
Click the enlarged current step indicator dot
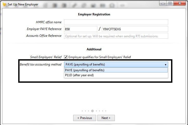(x=92, y=111)
